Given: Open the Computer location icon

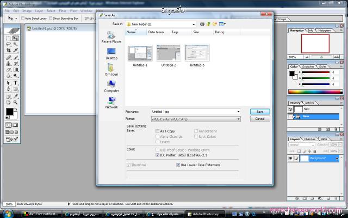Looking at the screenshot, I should click(111, 85).
